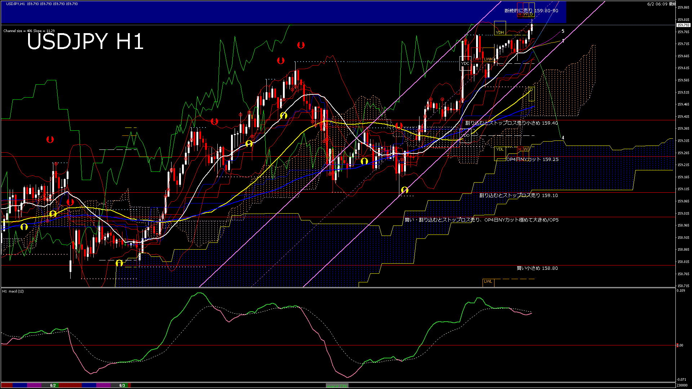Click the 6/2 06:09 更新 timestamp
Image resolution: width=692 pixels, height=389 pixels.
(x=661, y=4)
